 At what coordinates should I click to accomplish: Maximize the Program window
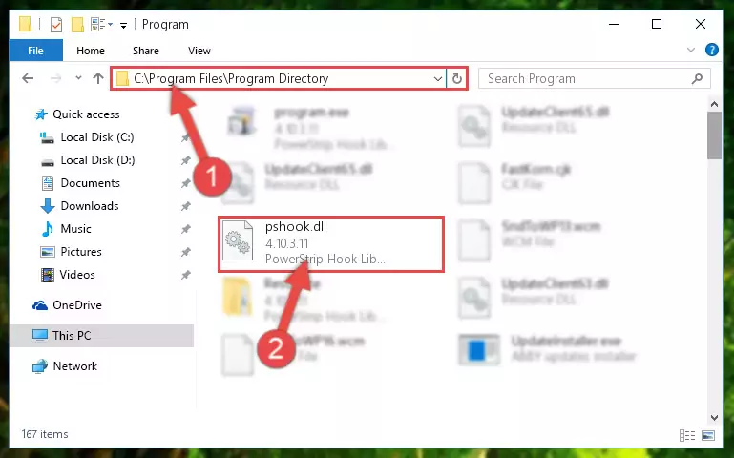pyautogui.click(x=657, y=24)
